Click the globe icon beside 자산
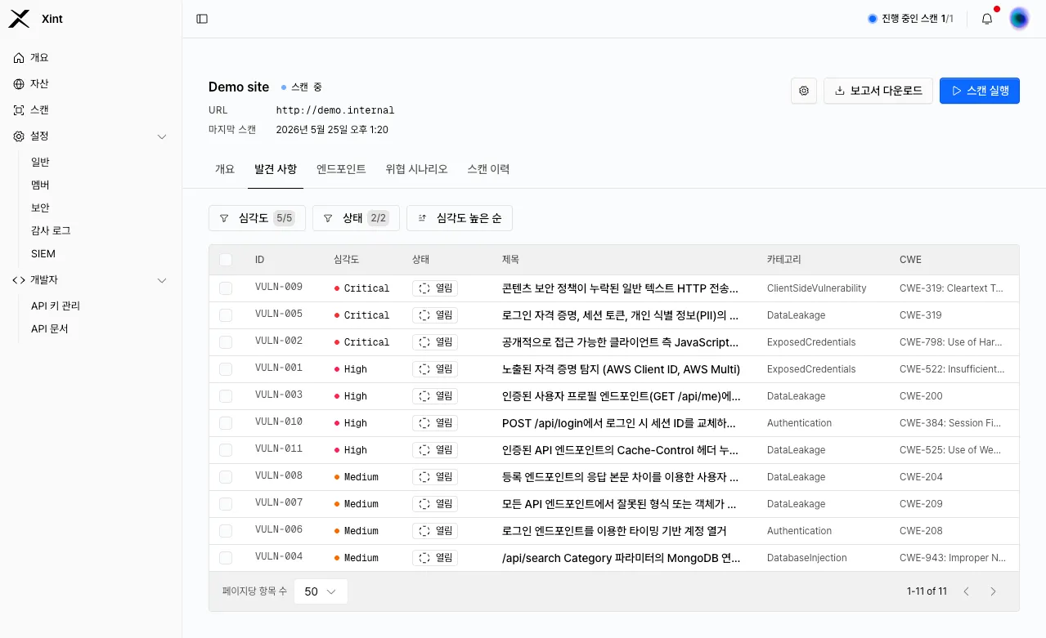This screenshot has height=638, width=1046. pyautogui.click(x=19, y=84)
